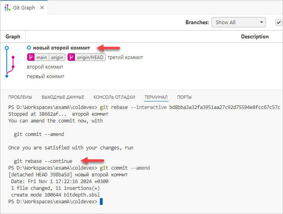Click the branch icon on the origin/HEAD label
This screenshot has width=283, height=214.
[71, 57]
